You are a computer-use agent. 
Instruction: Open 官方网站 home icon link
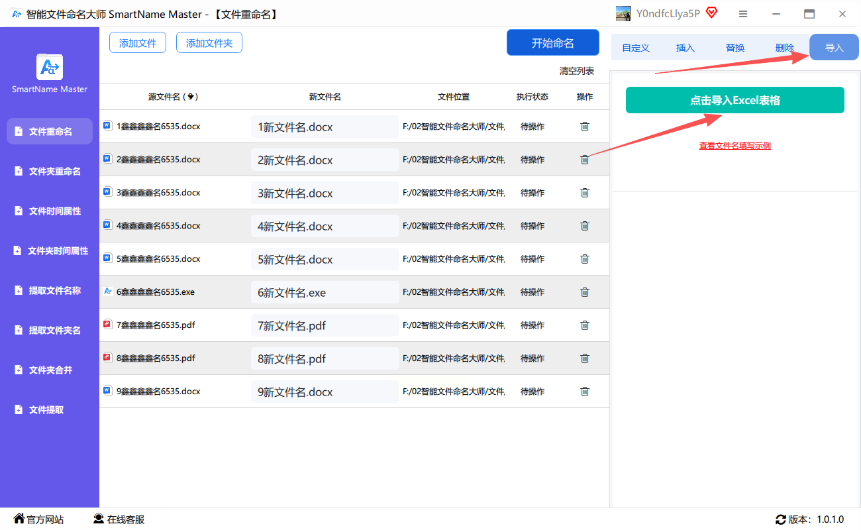click(x=38, y=519)
